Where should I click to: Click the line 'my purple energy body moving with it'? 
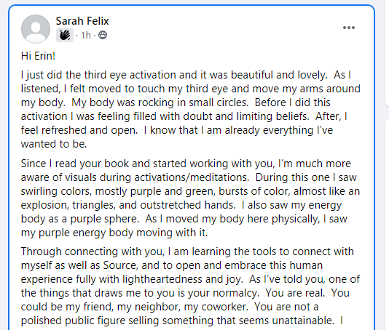pos(114,233)
